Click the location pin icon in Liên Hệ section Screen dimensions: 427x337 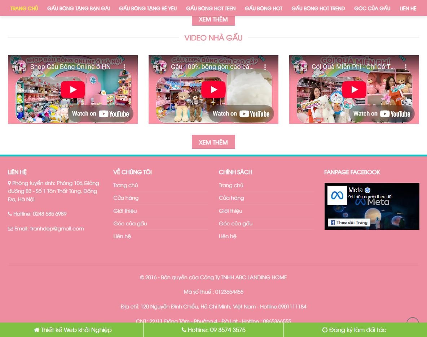(x=9, y=183)
